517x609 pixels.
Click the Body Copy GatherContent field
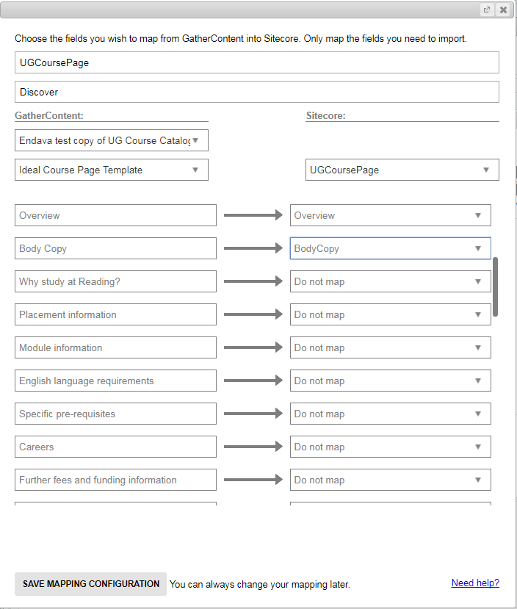point(116,248)
